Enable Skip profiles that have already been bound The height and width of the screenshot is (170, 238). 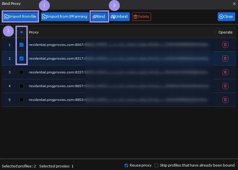click(x=156, y=165)
